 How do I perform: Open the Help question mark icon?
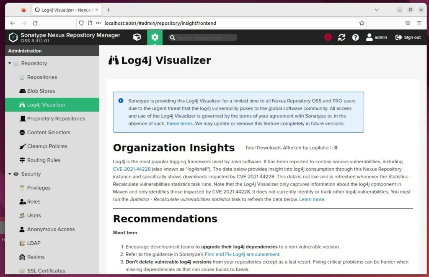tap(355, 37)
